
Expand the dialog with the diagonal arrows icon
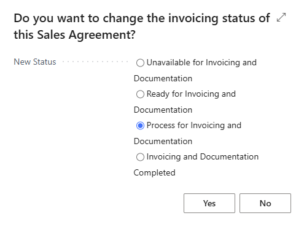(281, 17)
